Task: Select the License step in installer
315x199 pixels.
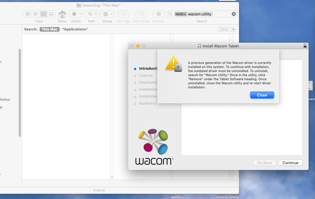Action: [x=146, y=75]
